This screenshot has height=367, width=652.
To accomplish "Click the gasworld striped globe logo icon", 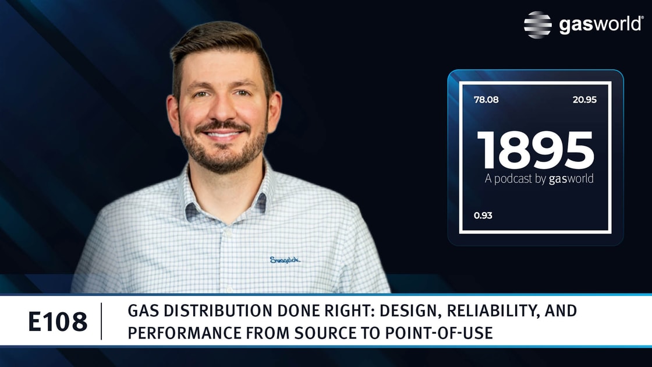I will [538, 25].
